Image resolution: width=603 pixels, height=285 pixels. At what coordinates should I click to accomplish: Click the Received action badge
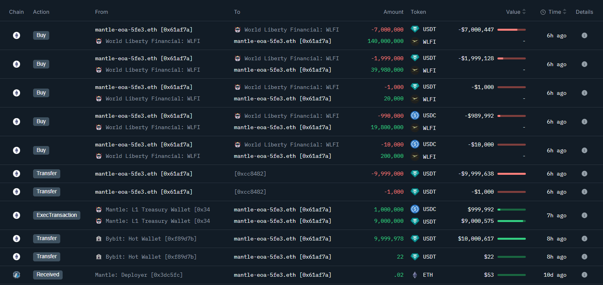point(48,275)
